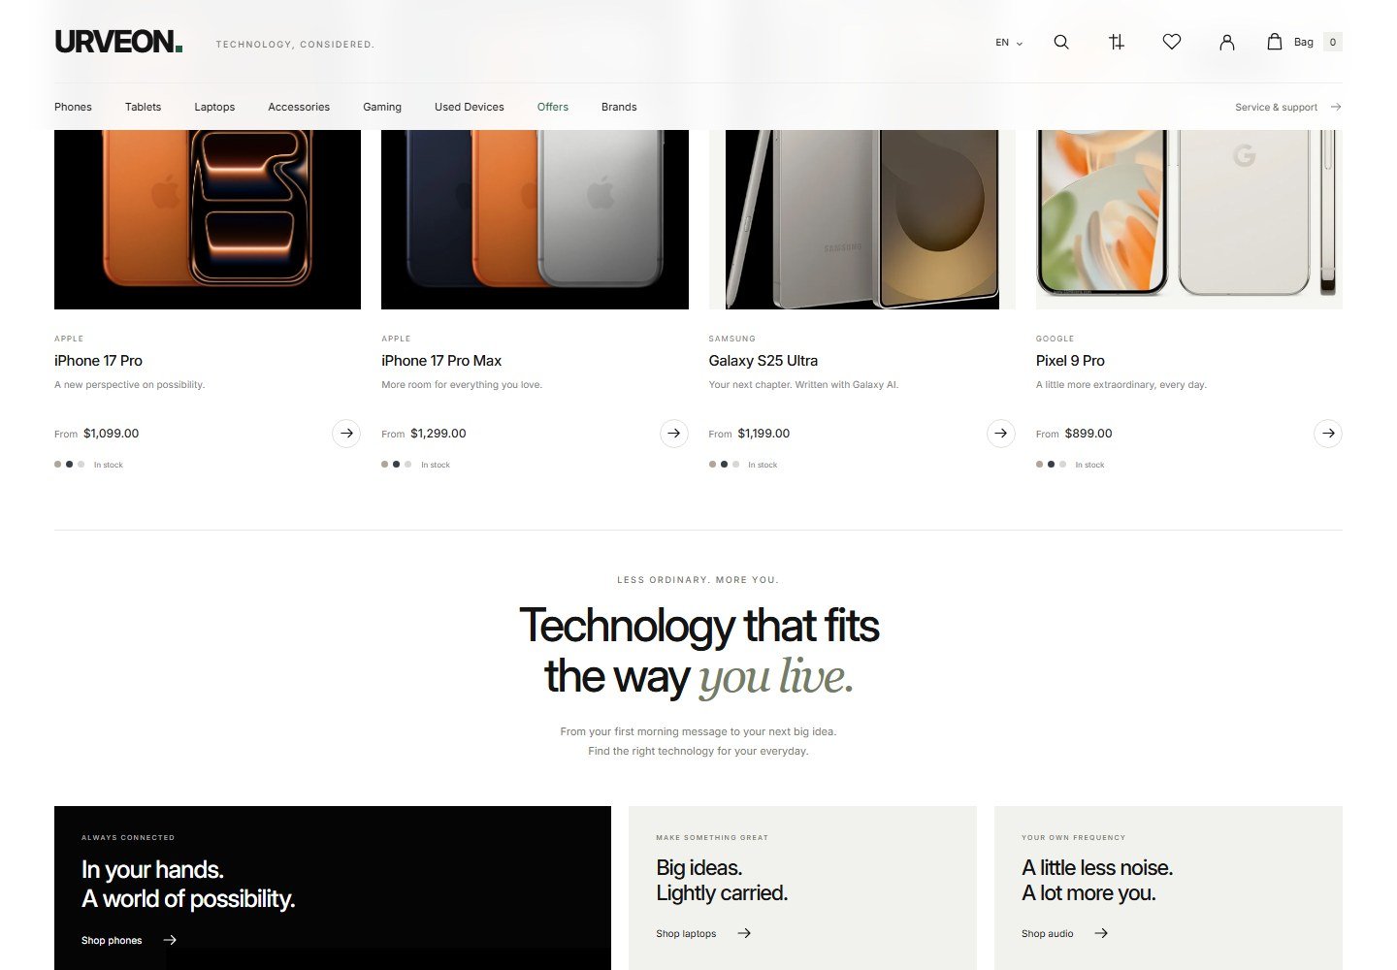Image resolution: width=1397 pixels, height=970 pixels.
Task: Click the 'A little less noise' banner
Action: 1168,888
